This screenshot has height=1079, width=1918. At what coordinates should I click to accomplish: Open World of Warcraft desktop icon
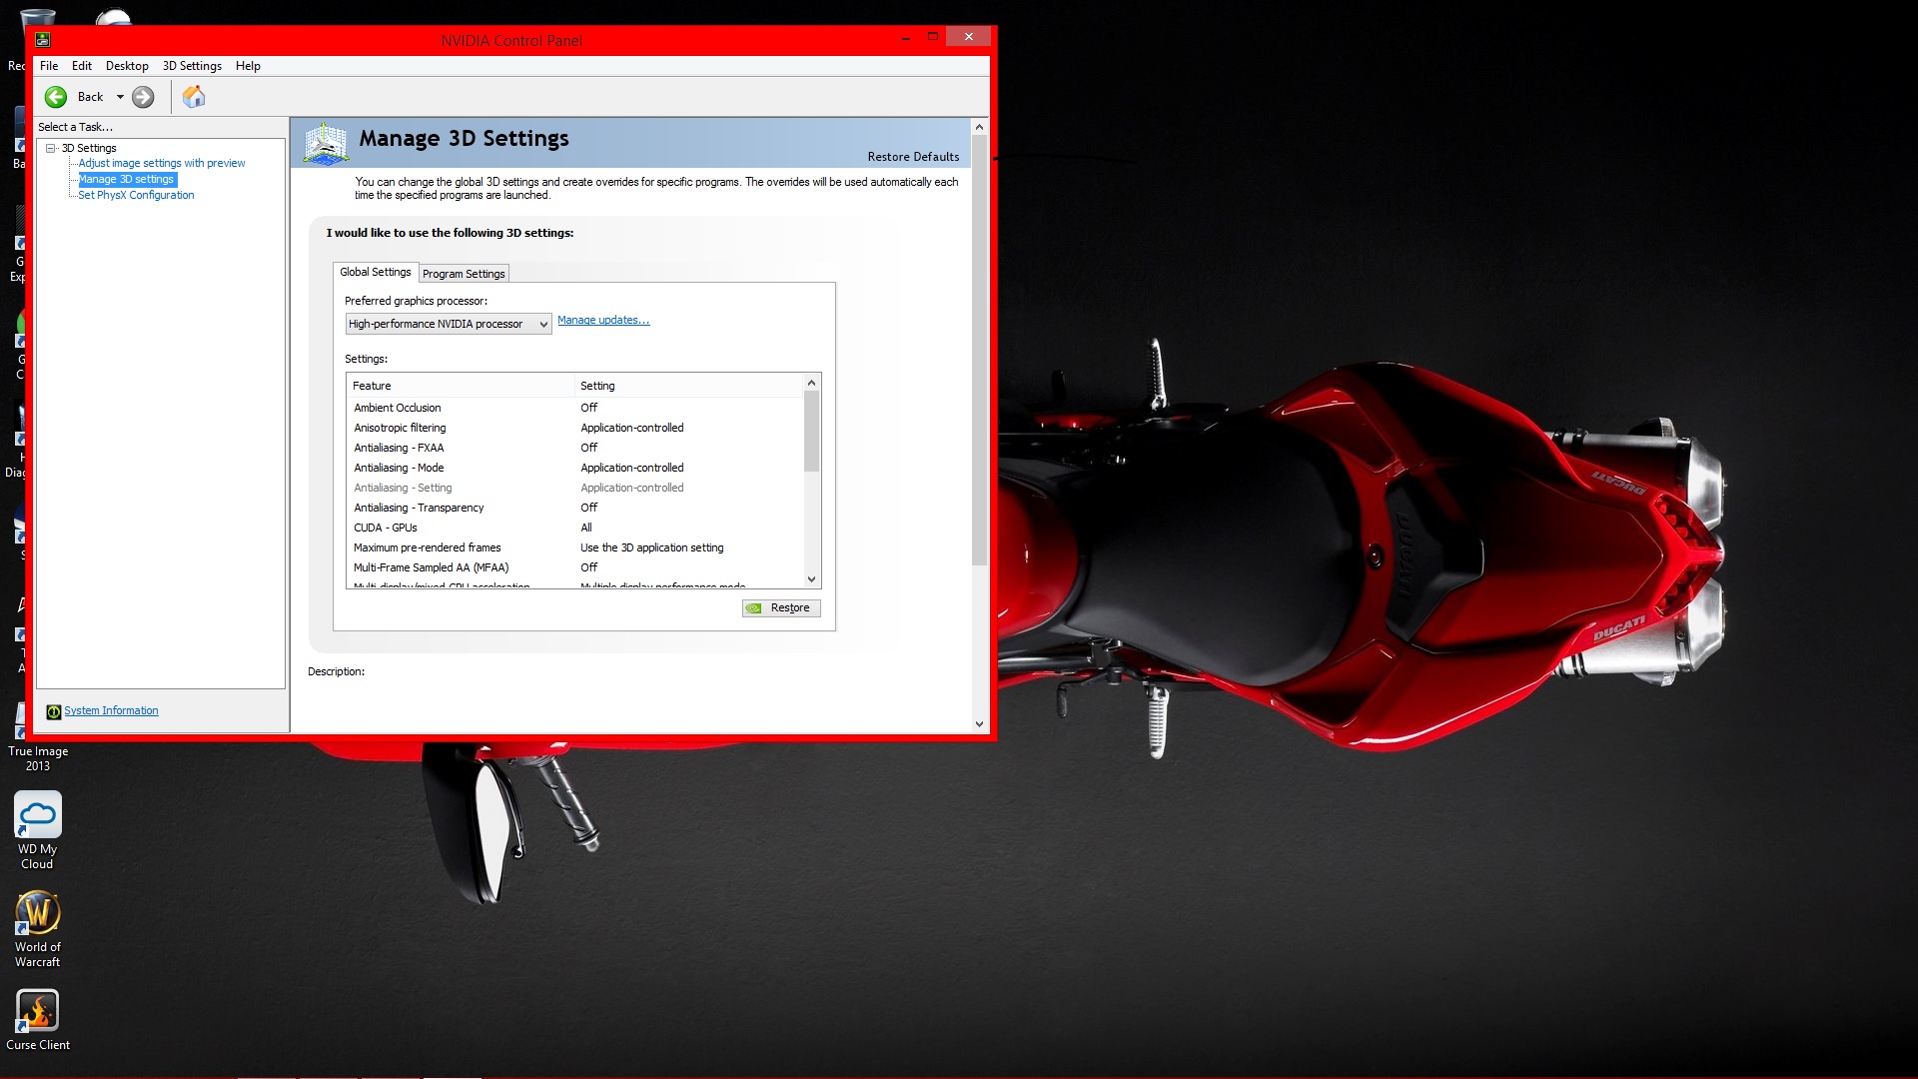[38, 928]
